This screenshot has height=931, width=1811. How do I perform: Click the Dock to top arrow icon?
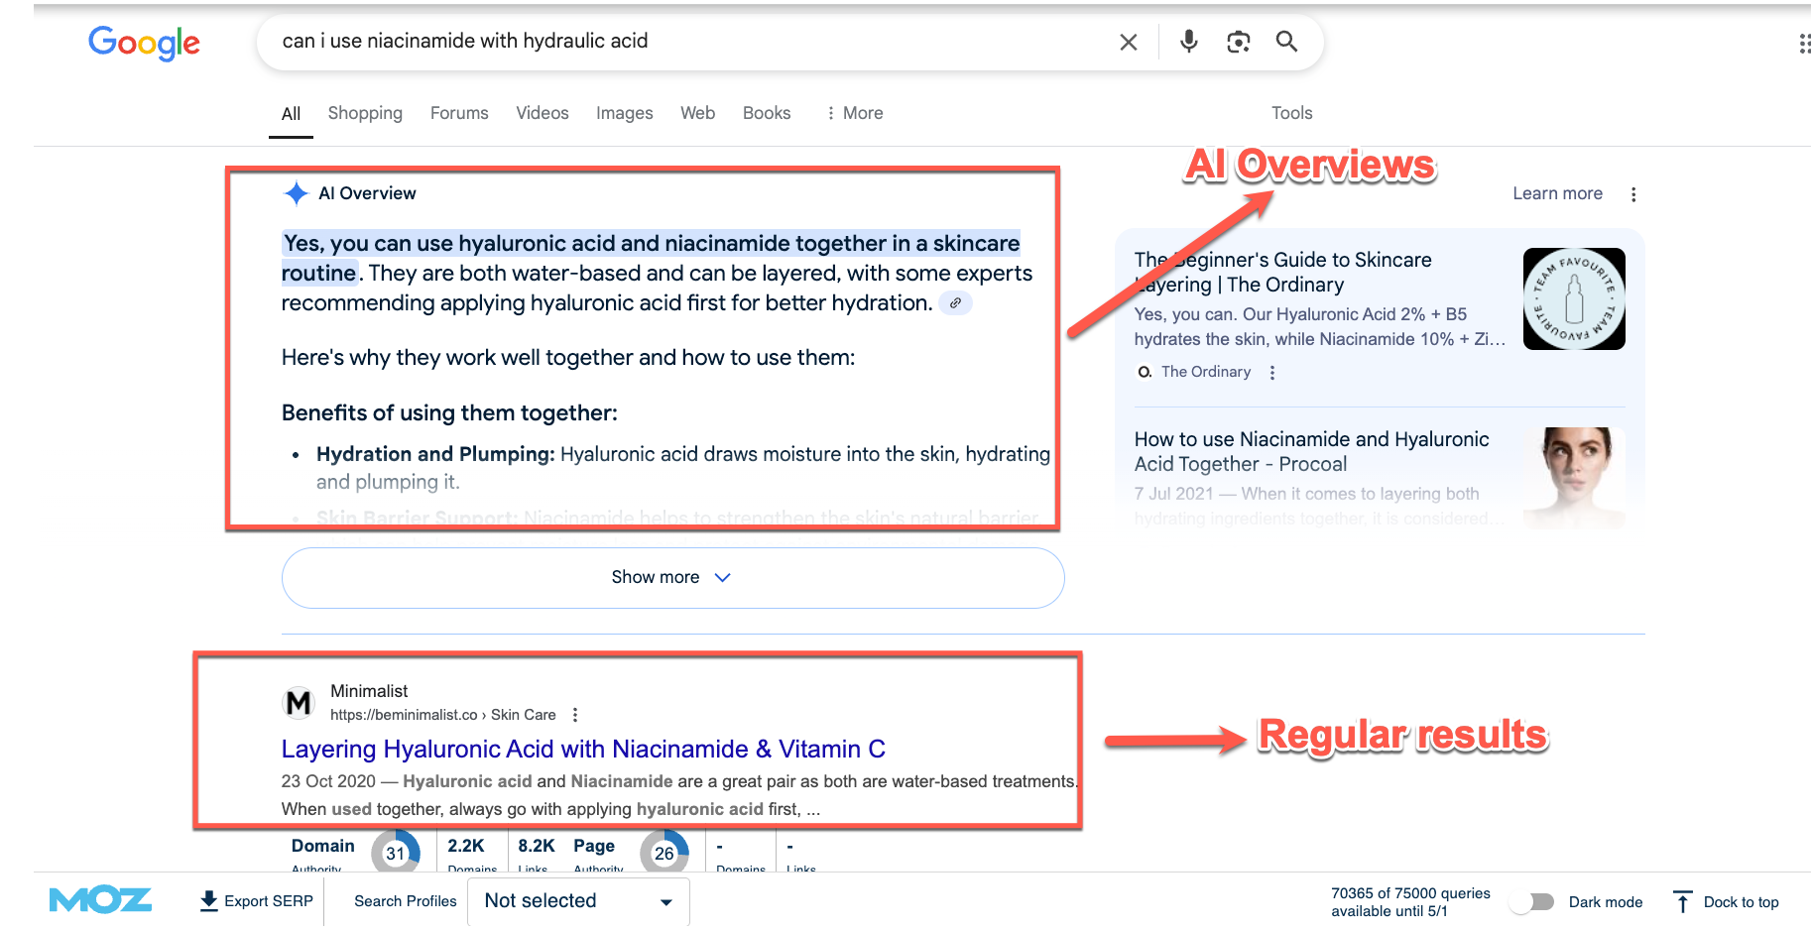tap(1682, 902)
